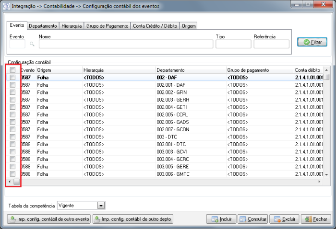Import config. contábil de outro evento
336x229 pixels.
[49, 219]
